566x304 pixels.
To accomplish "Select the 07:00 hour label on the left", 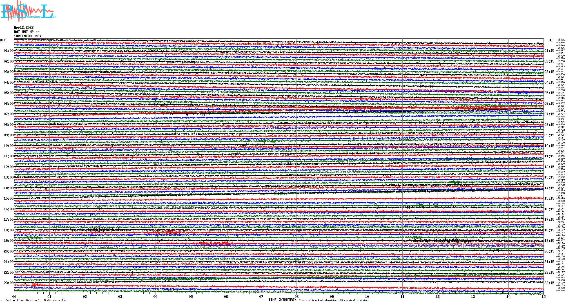I will (8, 114).
